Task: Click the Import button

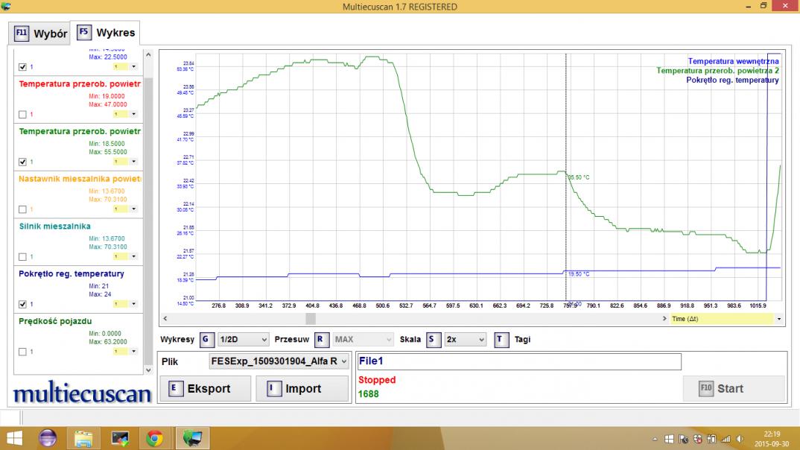Action: click(x=302, y=389)
